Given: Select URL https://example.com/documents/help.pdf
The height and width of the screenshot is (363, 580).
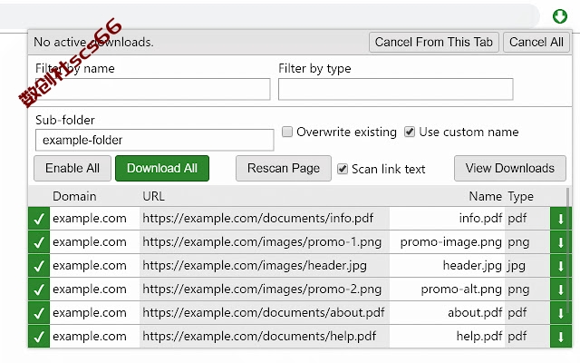Looking at the screenshot, I should coord(259,337).
